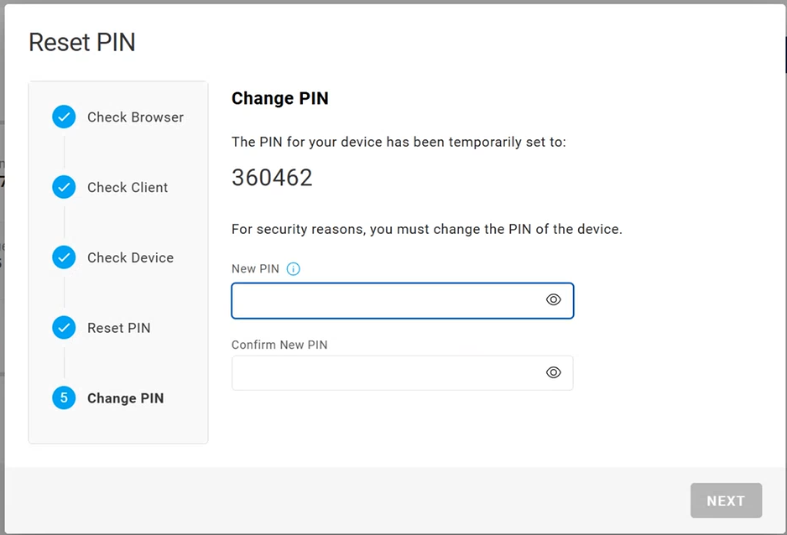The width and height of the screenshot is (787, 535).
Task: Focus the New PIN input field
Action: tap(402, 300)
